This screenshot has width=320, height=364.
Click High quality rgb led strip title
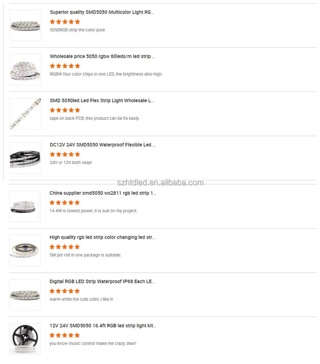[102, 237]
